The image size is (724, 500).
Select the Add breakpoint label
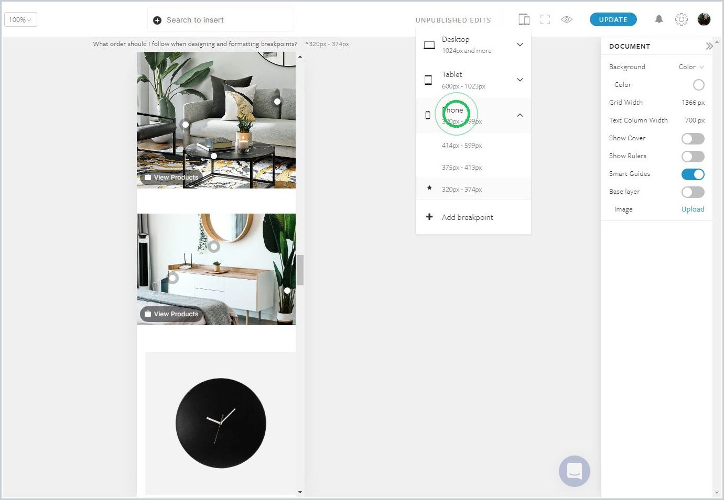pos(468,217)
